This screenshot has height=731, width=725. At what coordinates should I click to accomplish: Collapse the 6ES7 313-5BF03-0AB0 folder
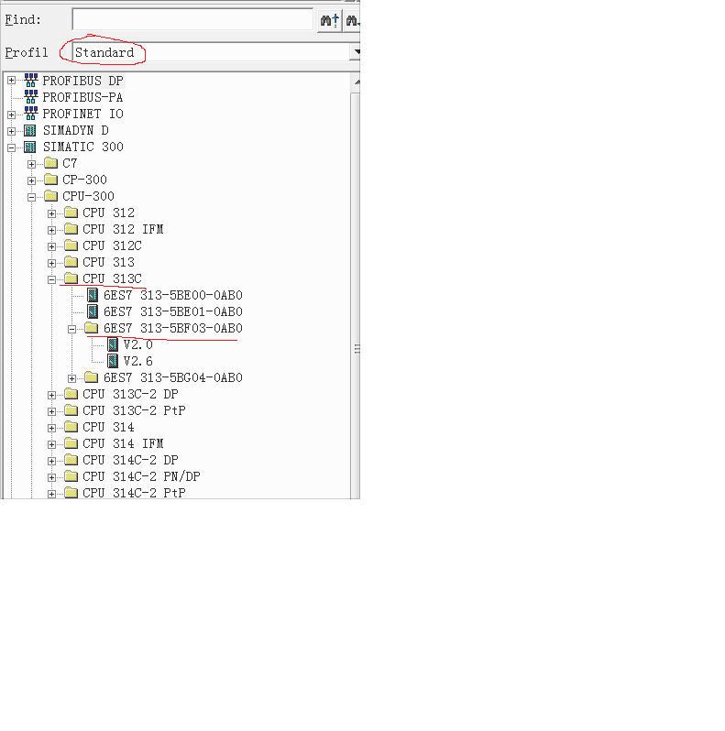click(71, 329)
